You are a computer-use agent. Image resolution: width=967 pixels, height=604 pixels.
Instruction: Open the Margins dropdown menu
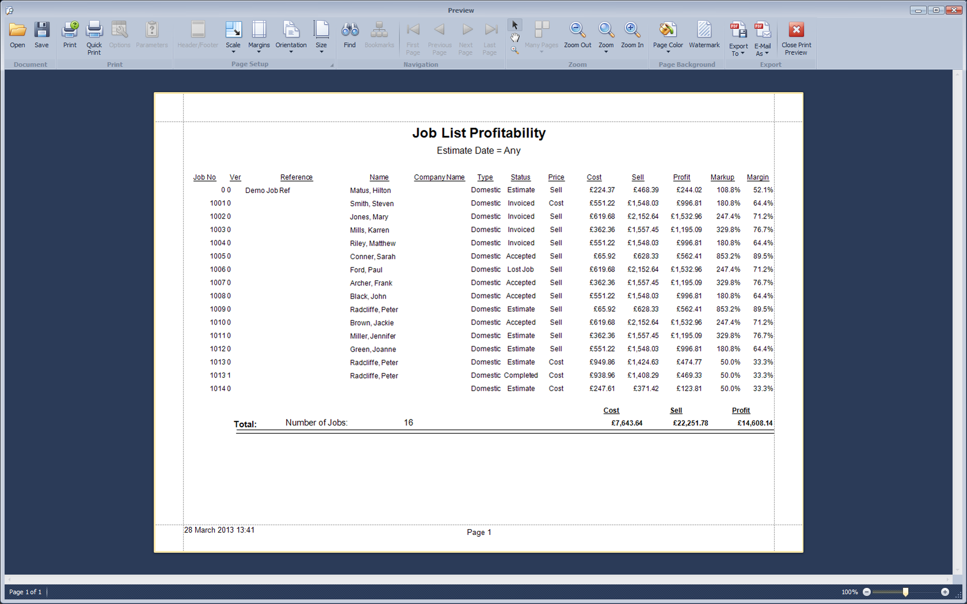pos(258,37)
